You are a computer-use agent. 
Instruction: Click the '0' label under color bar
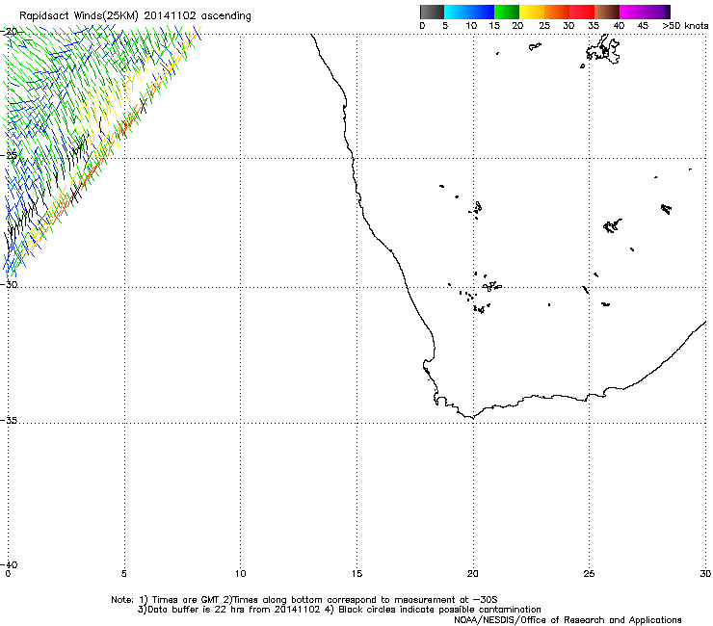coord(422,26)
